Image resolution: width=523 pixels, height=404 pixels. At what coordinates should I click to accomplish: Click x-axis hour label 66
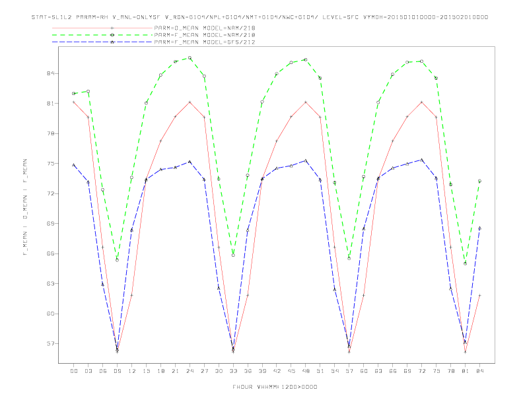click(x=393, y=371)
